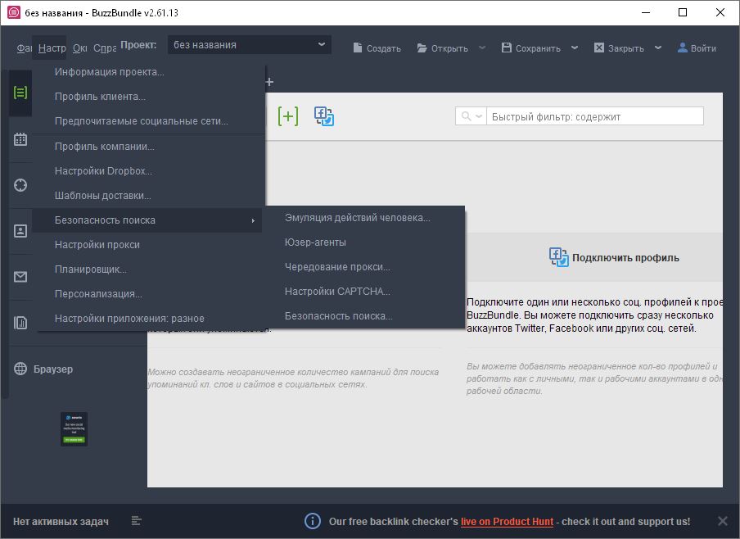
Task: Open the reports document sidebar icon
Action: (20, 323)
